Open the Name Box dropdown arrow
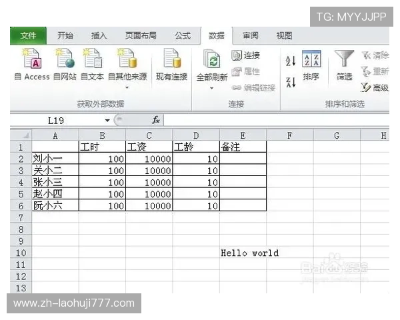 click(x=107, y=120)
